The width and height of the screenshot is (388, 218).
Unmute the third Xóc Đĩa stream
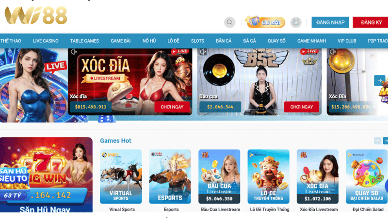pyautogui.click(x=333, y=52)
